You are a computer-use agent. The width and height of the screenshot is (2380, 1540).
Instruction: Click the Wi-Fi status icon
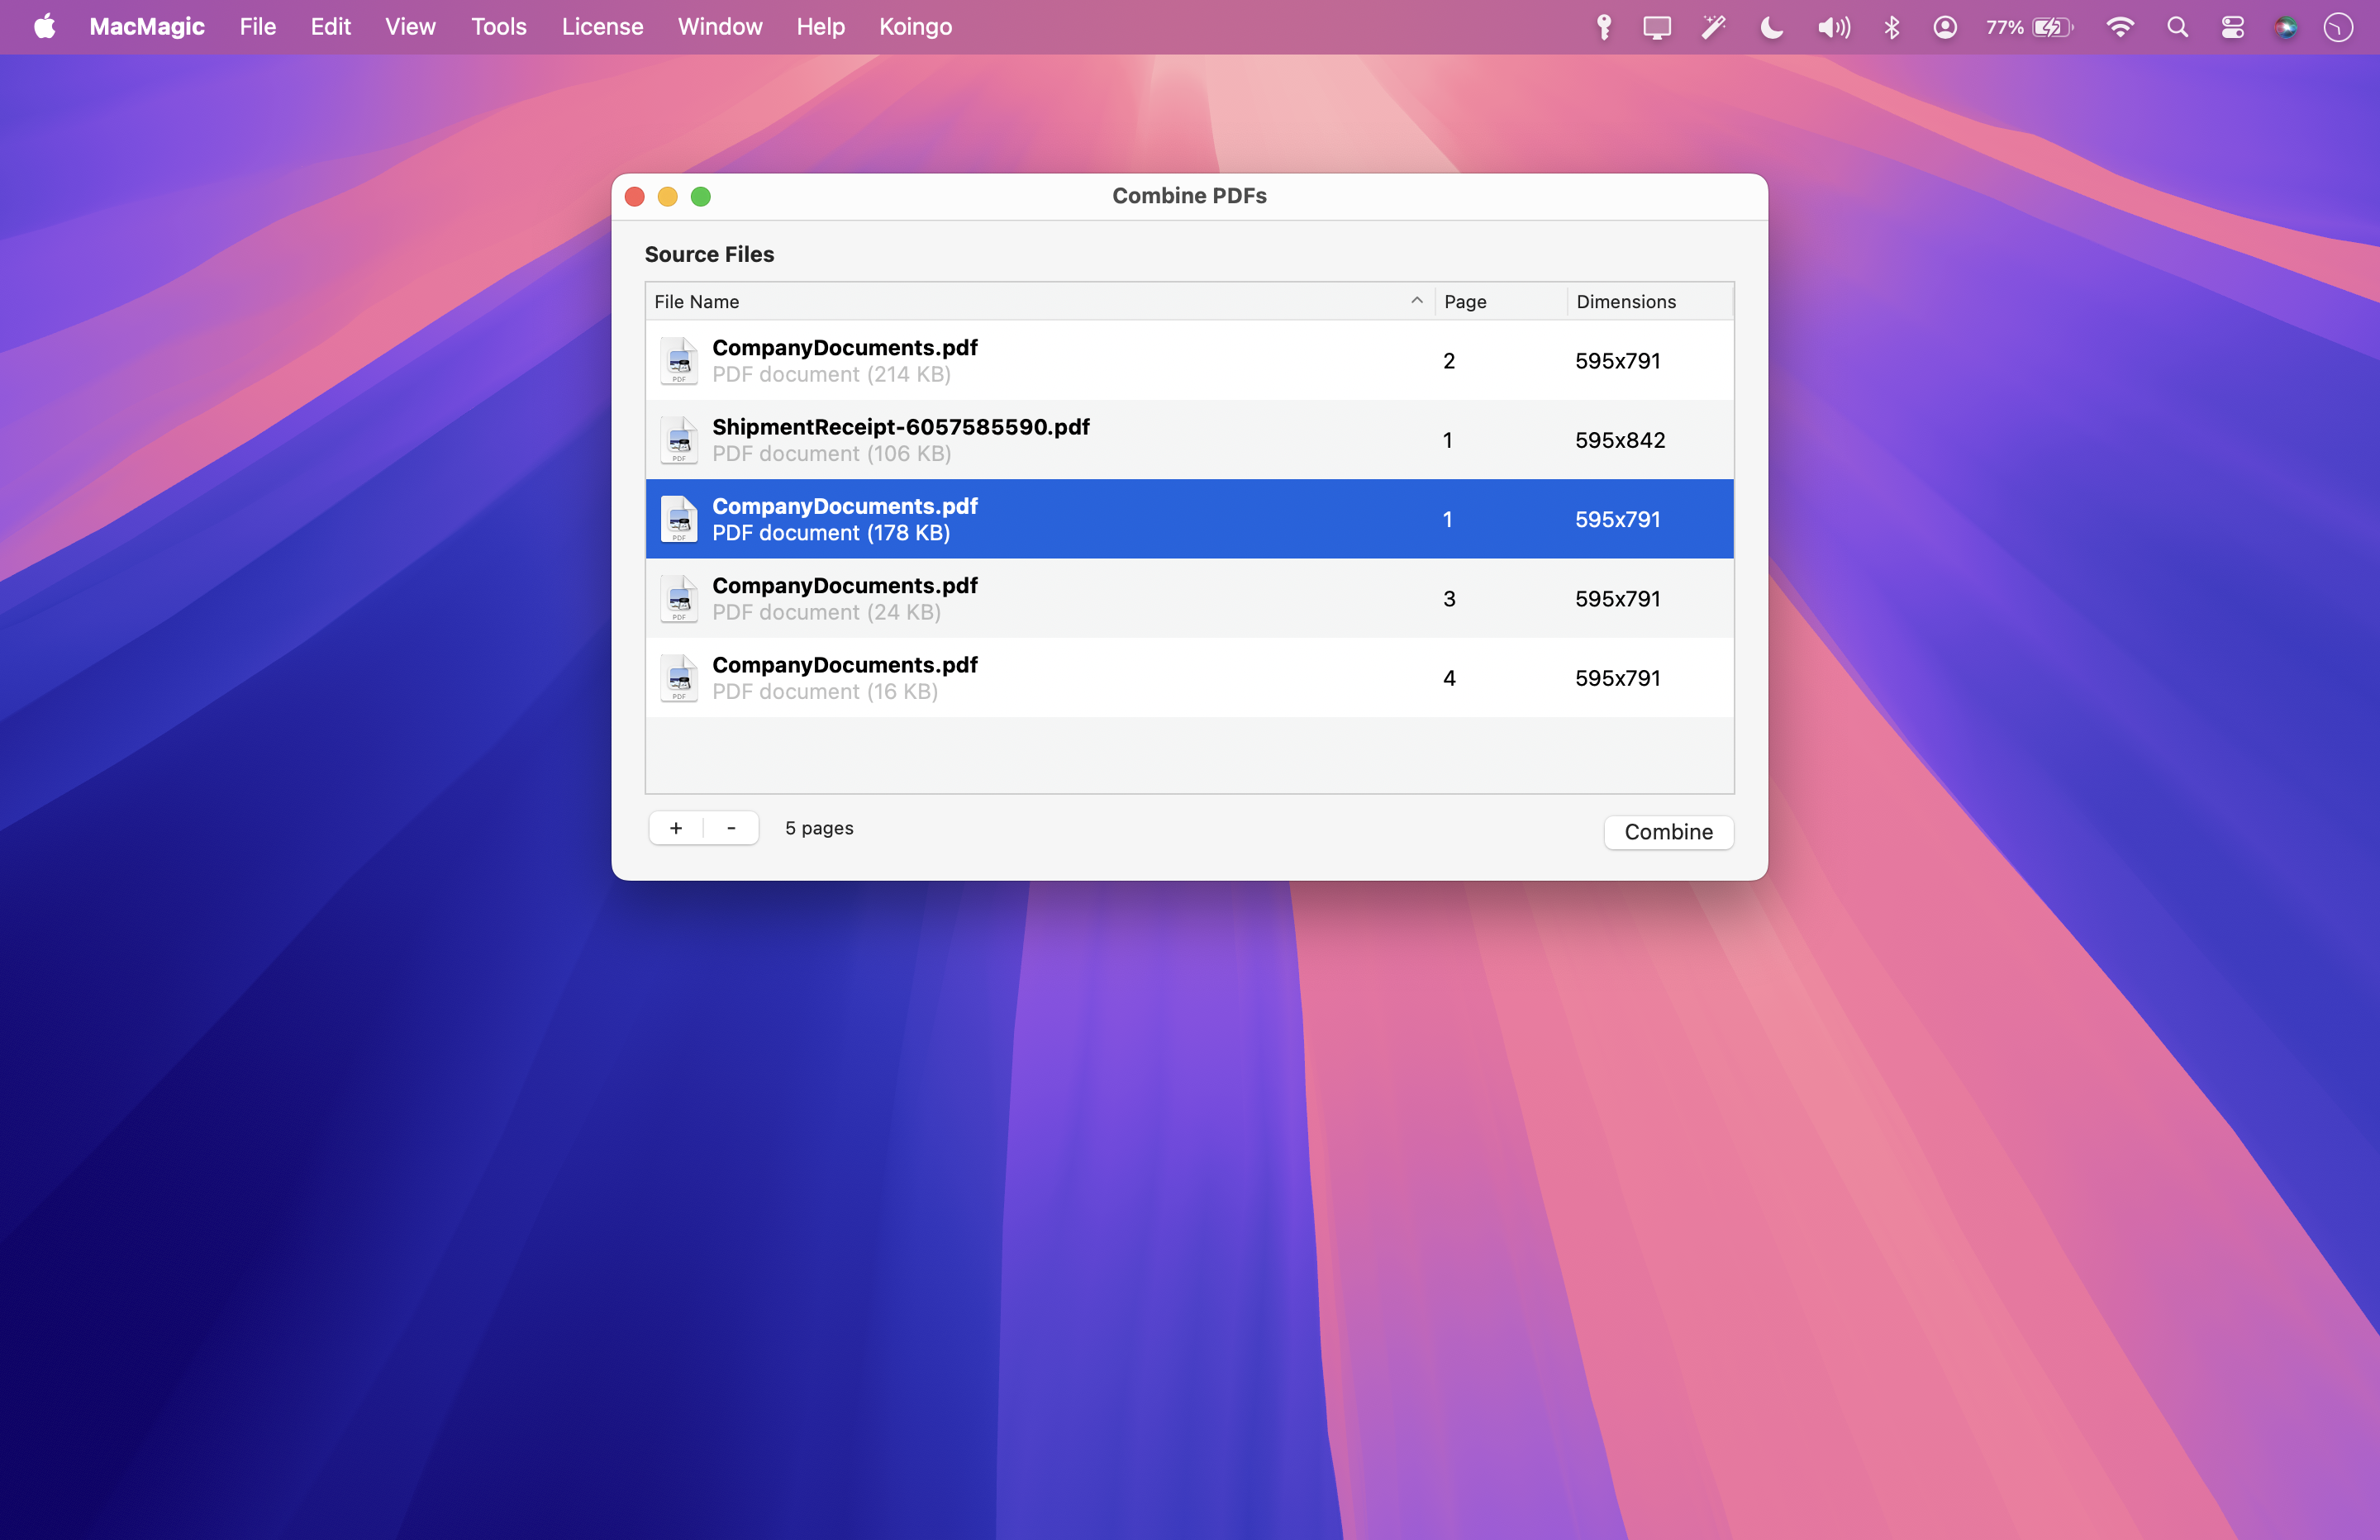2119,27
